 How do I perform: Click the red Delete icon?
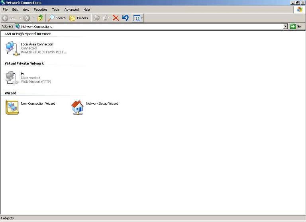(116, 18)
